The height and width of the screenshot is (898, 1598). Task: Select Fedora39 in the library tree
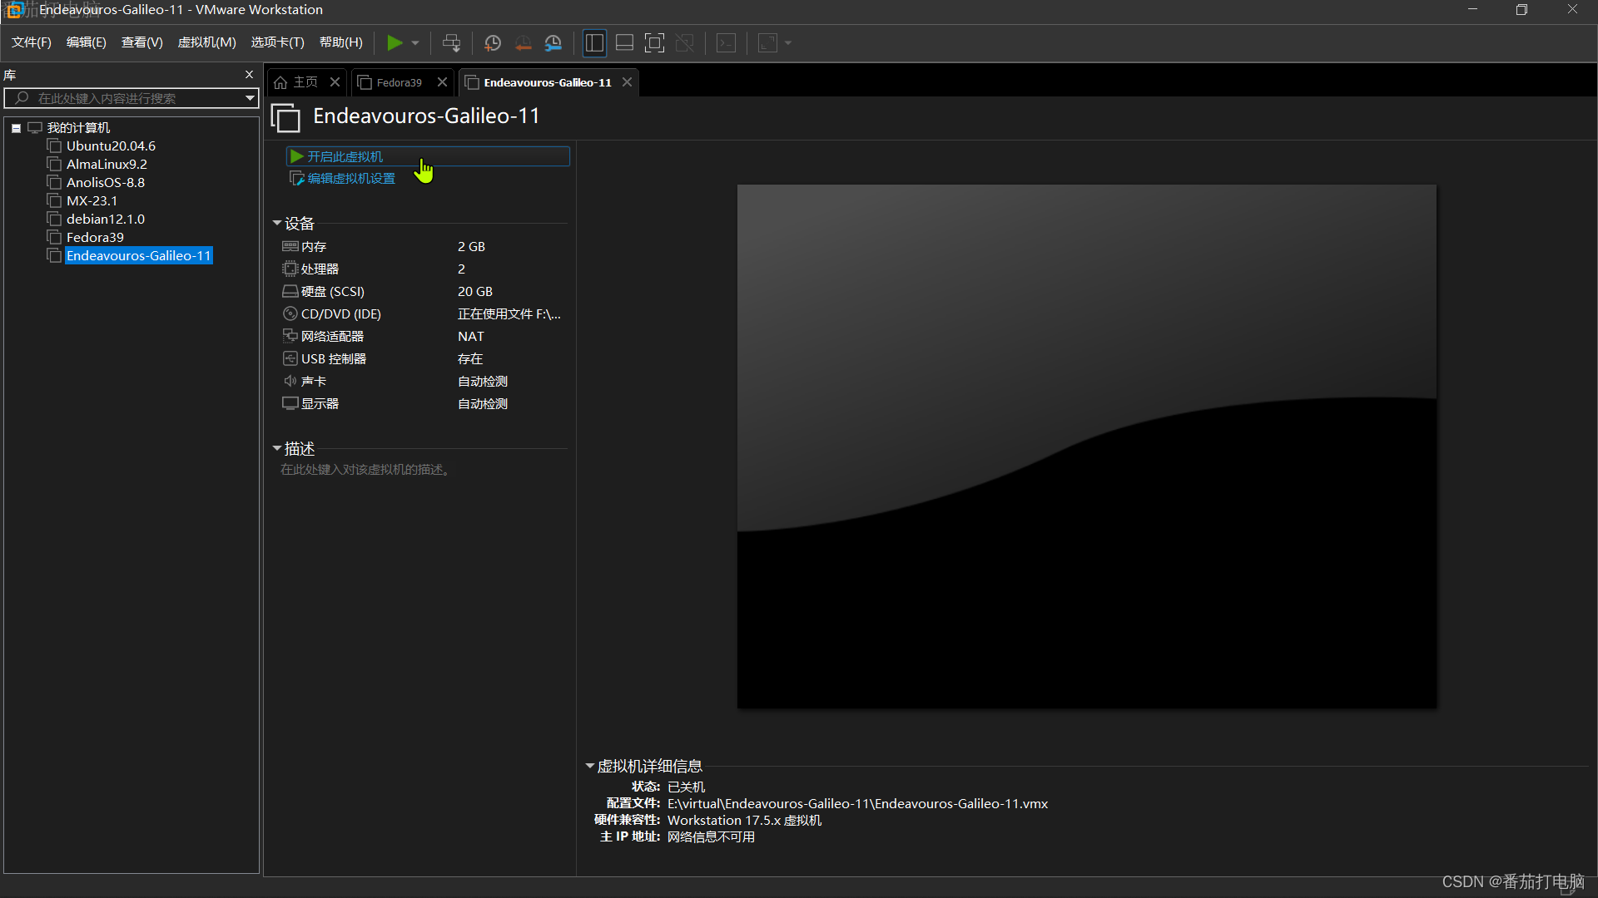95,238
